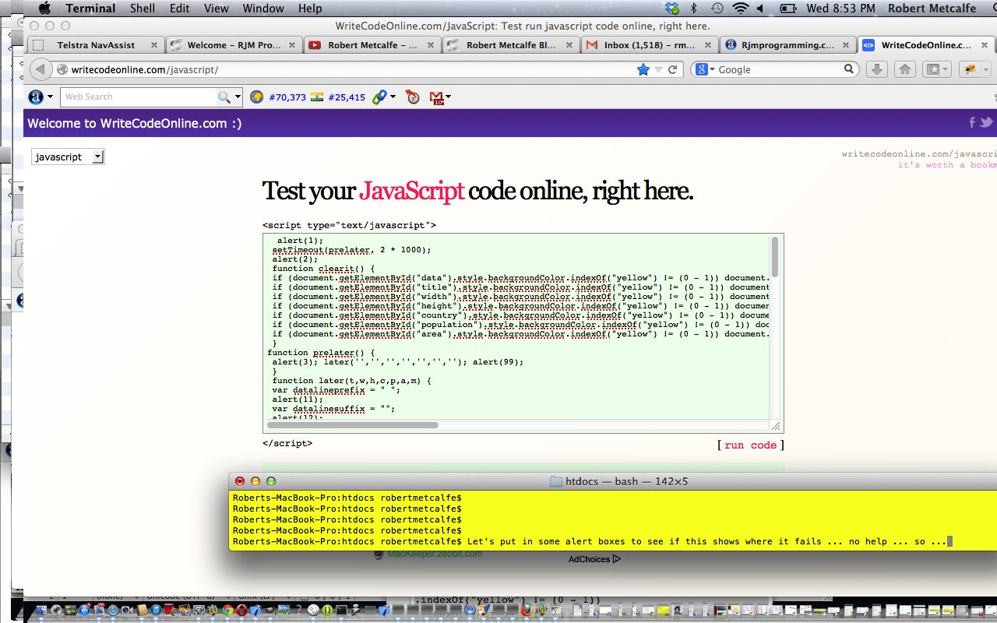Click the browser back arrow button

[x=40, y=69]
